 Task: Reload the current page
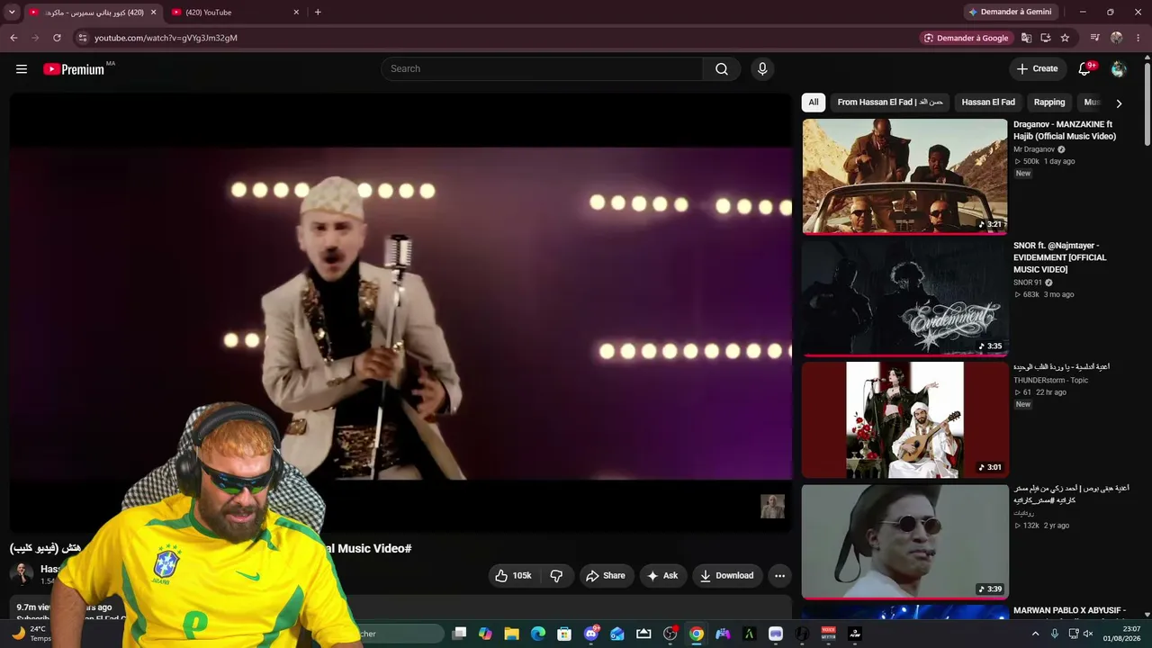click(57, 38)
